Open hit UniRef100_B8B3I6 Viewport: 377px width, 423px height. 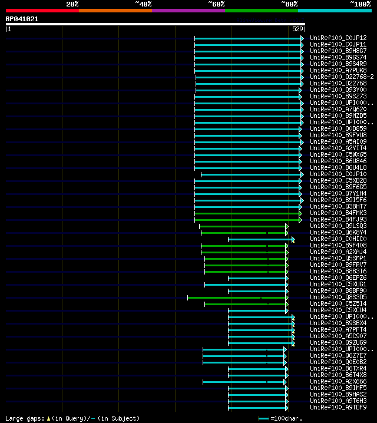click(338, 271)
